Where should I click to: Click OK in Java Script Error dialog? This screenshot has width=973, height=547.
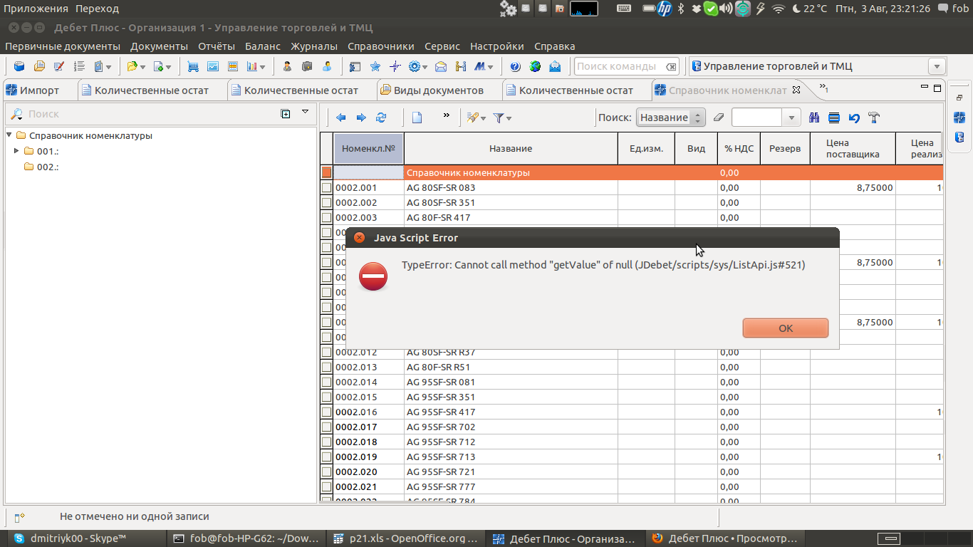(x=786, y=328)
